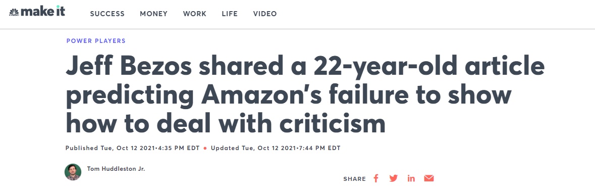The image size is (595, 192).
Task: Click the red dot between timestamps
Action: 205,148
